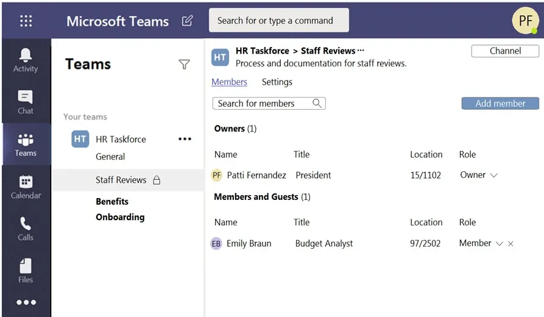
Task: Open Activity feed in left rail
Action: point(26,60)
